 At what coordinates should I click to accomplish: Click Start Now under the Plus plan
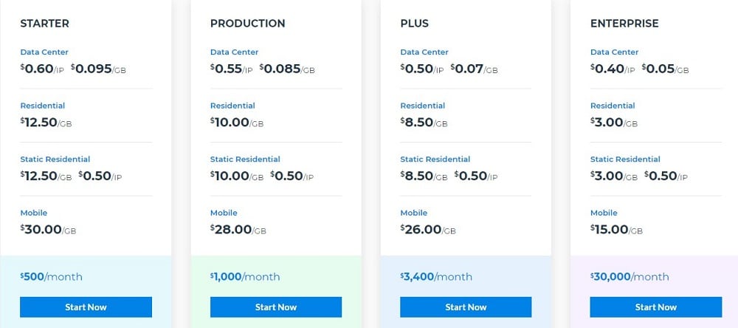466,307
